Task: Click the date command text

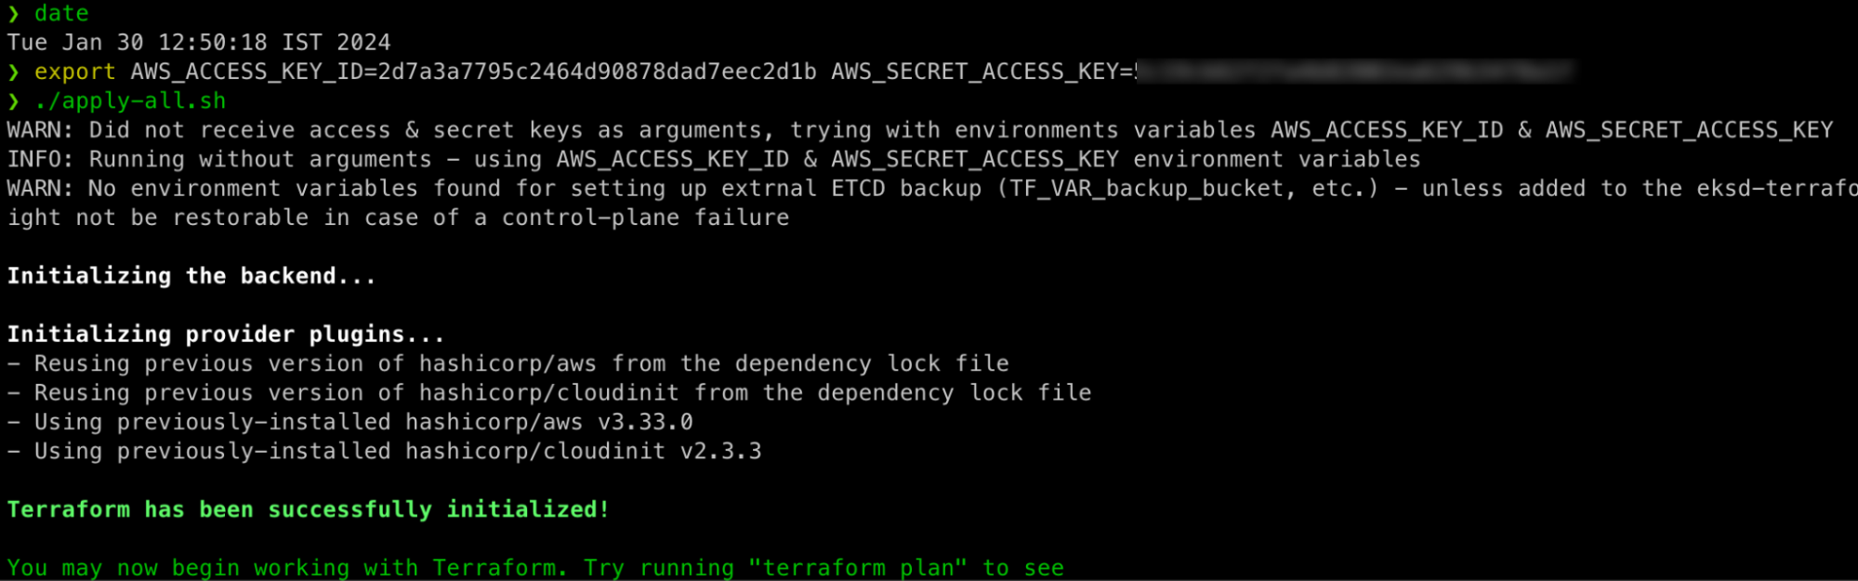Action: click(x=61, y=14)
